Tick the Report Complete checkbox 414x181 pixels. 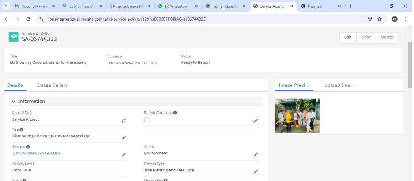(x=146, y=120)
